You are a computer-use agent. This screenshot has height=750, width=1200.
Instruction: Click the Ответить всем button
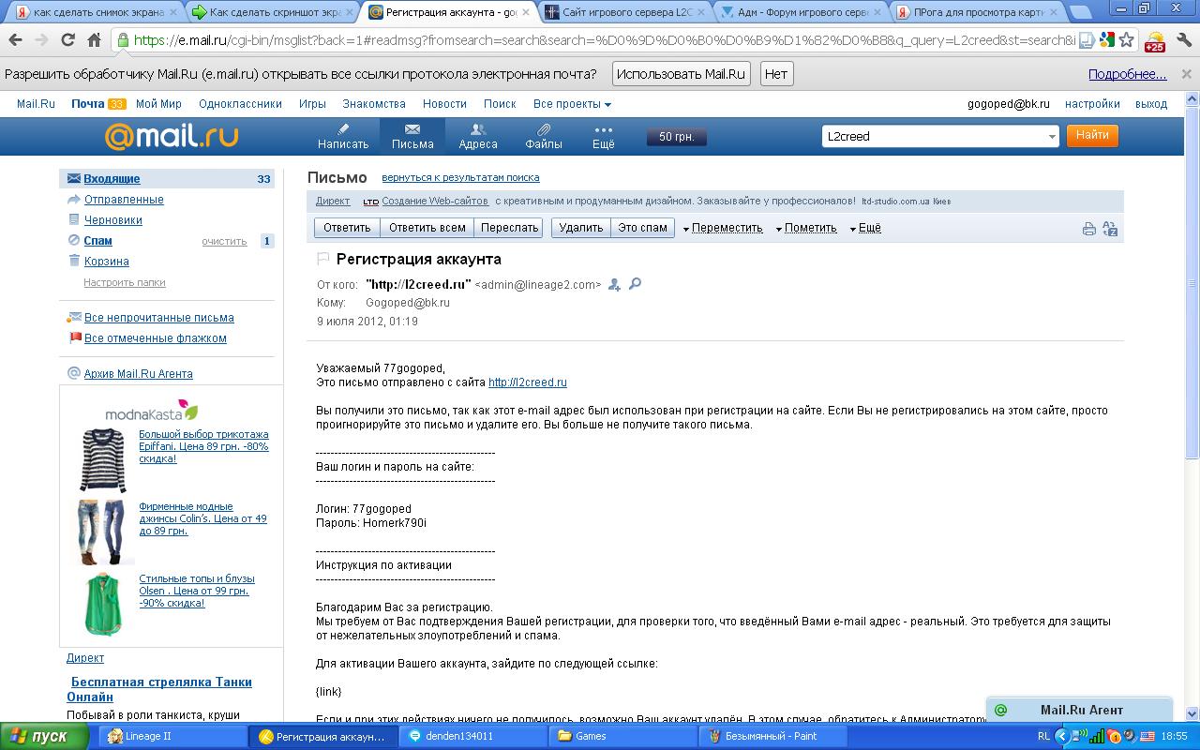click(427, 228)
